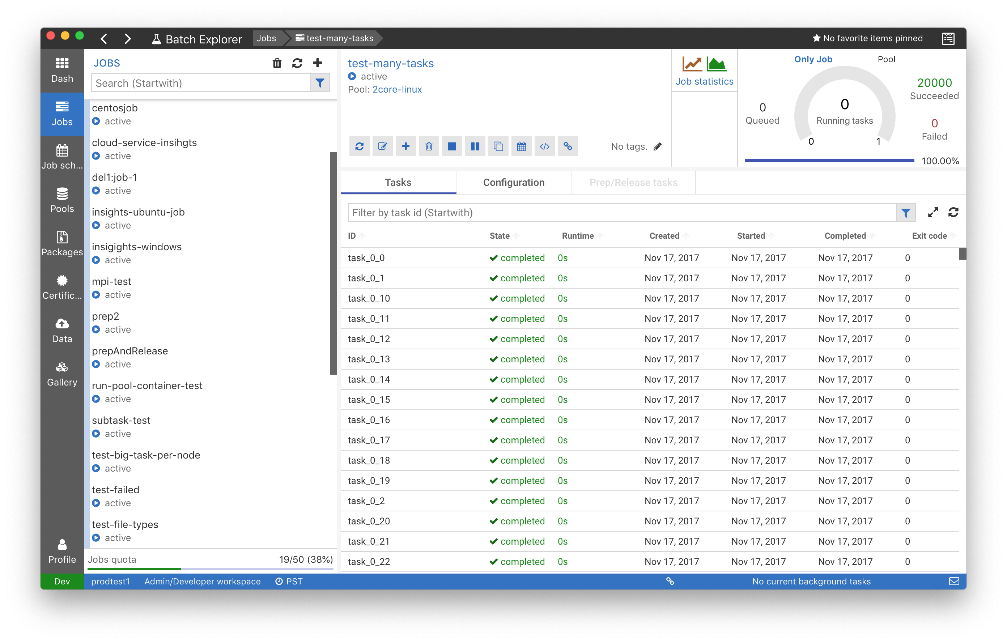This screenshot has width=1007, height=643.
Task: Open the prodtest1 account selector
Action: 110,581
